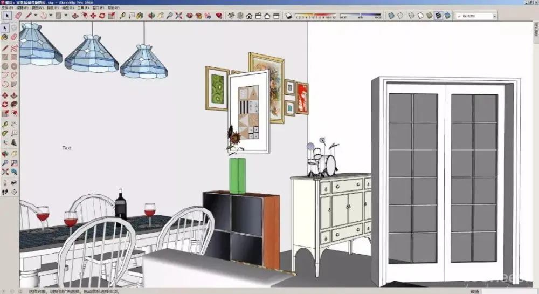Toggle back edges display style

coord(400,16)
